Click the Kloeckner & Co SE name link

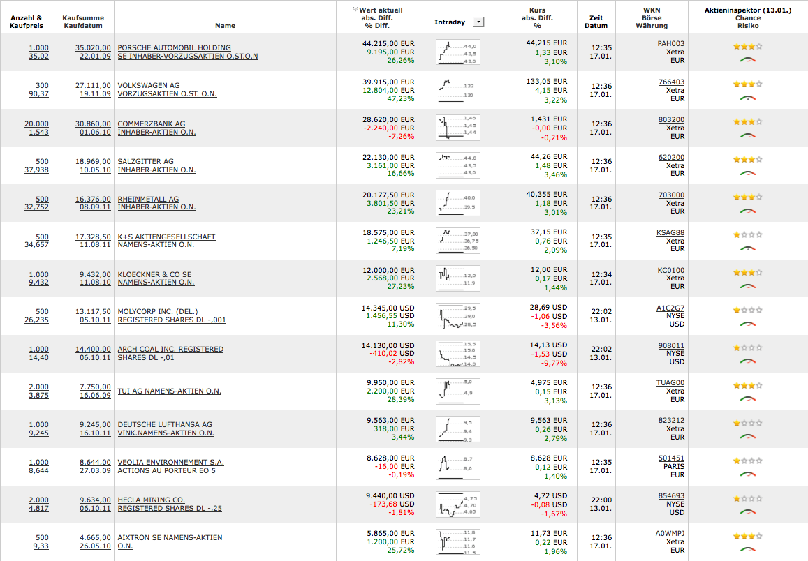(x=156, y=278)
